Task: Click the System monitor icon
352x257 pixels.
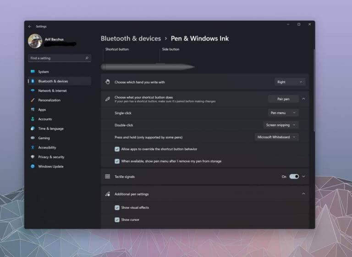Action: tap(33, 72)
